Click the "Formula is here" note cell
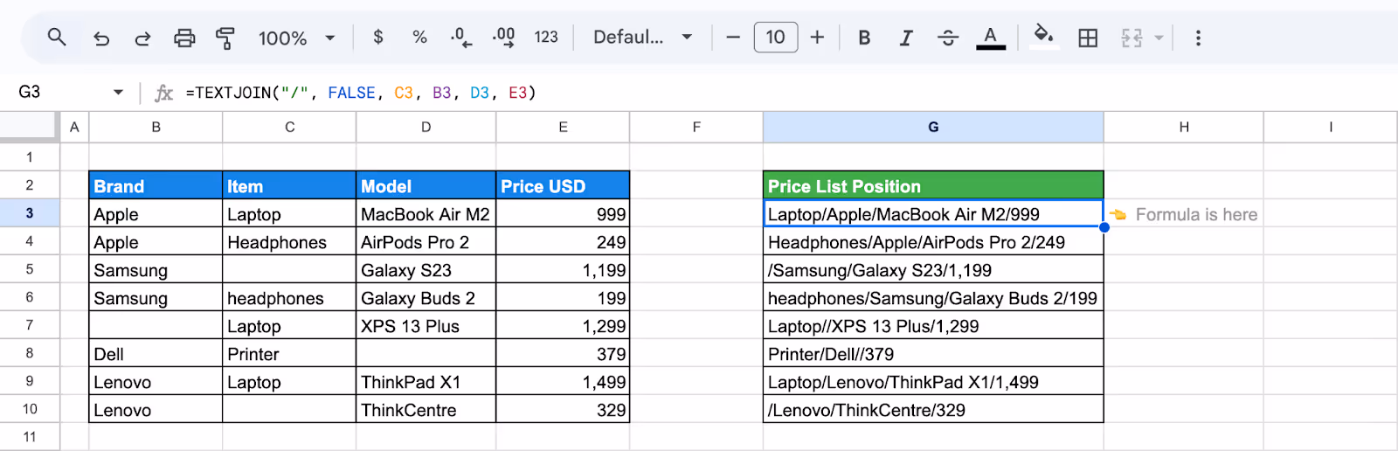The height and width of the screenshot is (451, 1398). (x=1184, y=213)
